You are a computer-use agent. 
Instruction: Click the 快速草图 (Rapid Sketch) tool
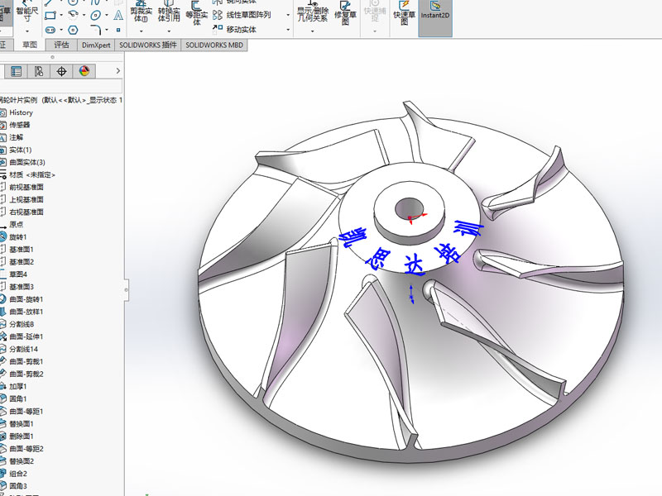[x=405, y=15]
